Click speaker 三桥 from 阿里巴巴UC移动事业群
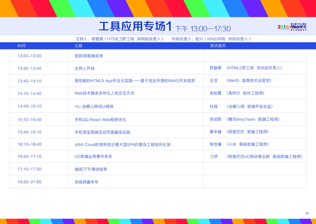This screenshot has width=316, height=224. pos(256,156)
